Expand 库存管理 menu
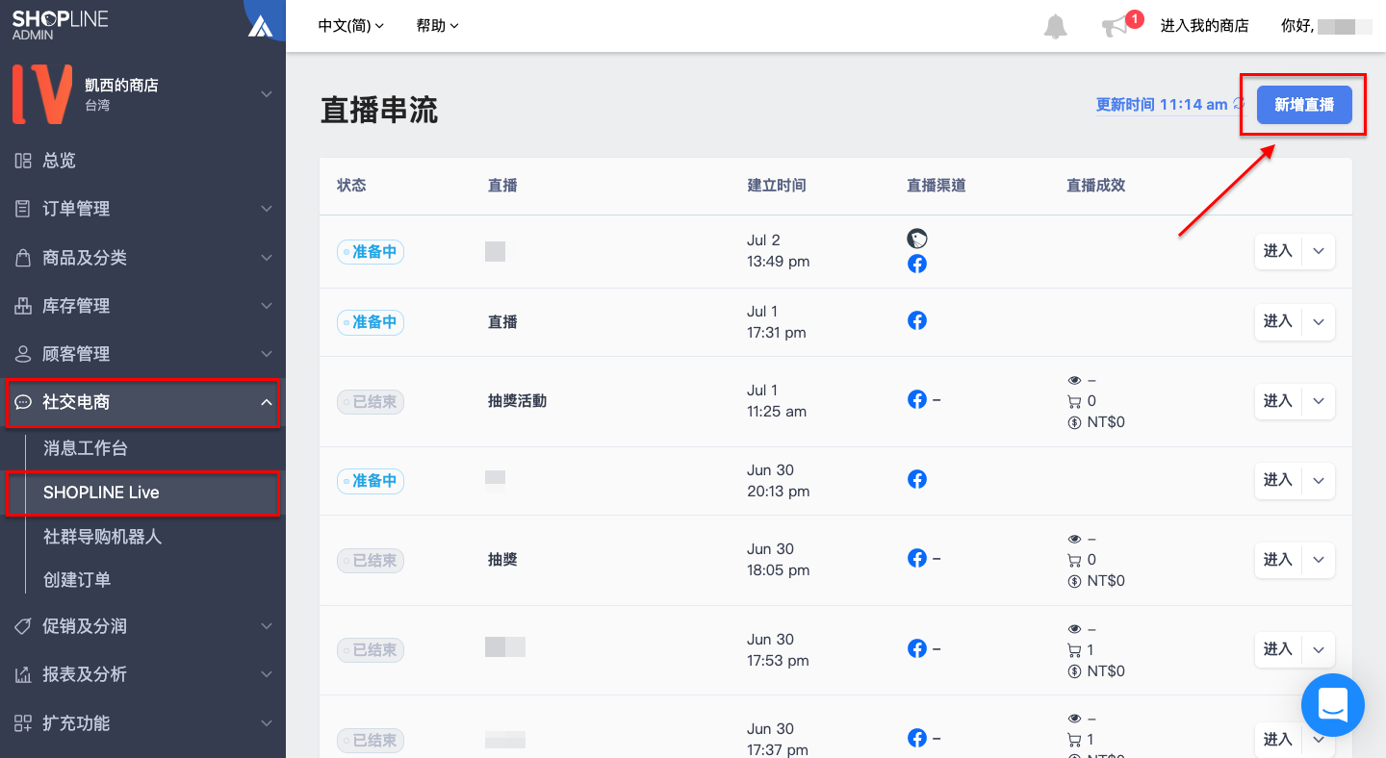The width and height of the screenshot is (1386, 758). point(142,306)
